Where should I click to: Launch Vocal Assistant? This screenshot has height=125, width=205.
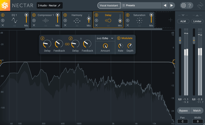pos(109,6)
